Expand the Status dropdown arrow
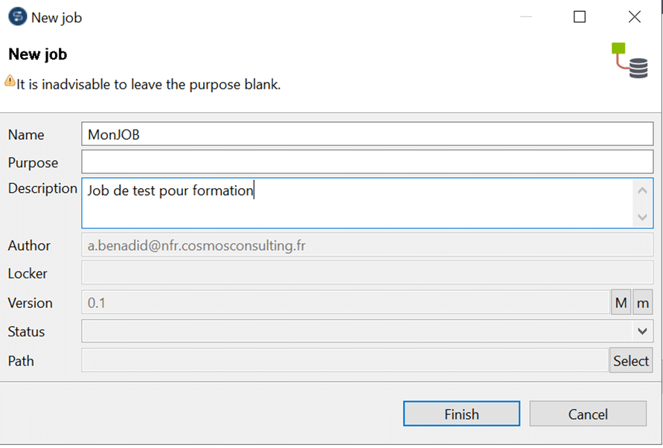 [x=642, y=331]
